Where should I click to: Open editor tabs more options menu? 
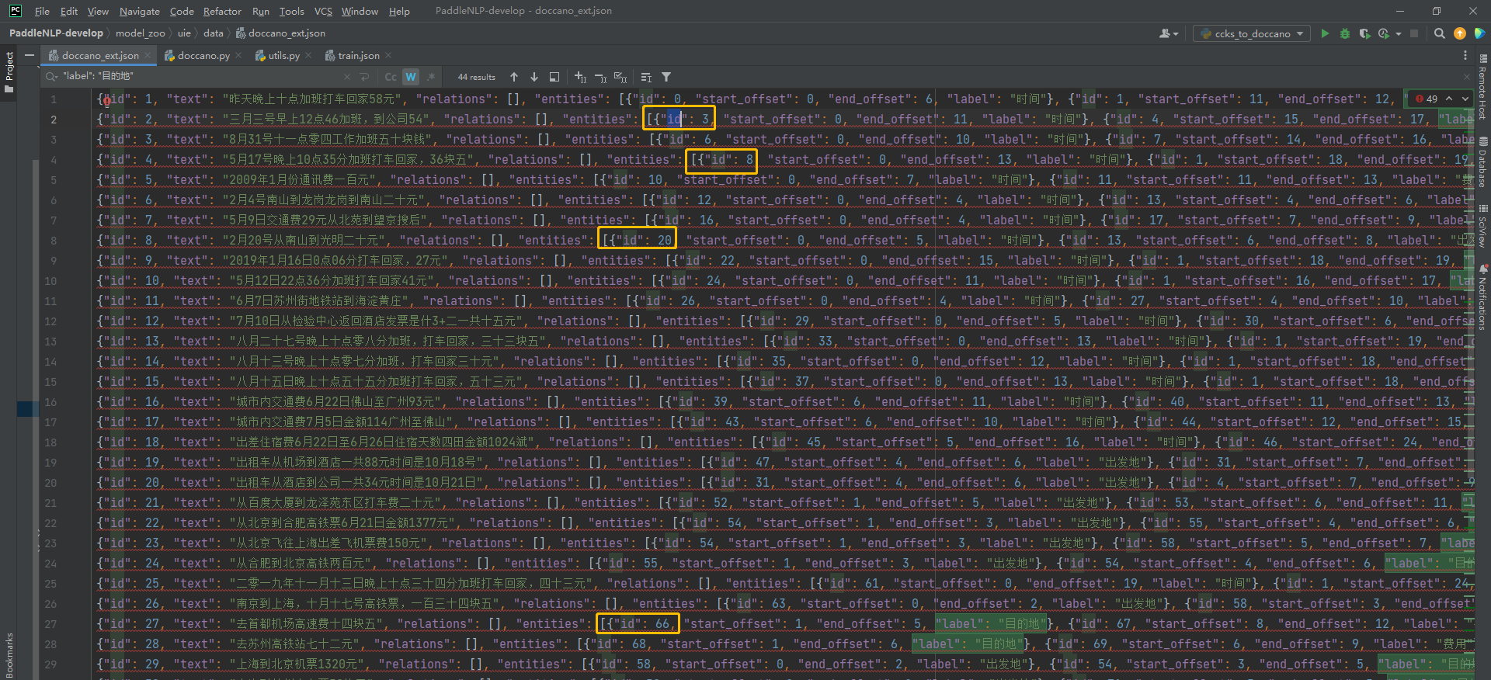pyautogui.click(x=1465, y=55)
